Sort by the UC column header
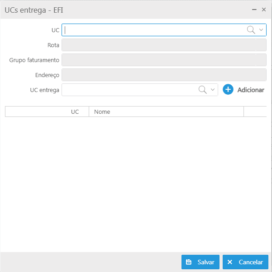The image size is (272, 272). (75, 112)
